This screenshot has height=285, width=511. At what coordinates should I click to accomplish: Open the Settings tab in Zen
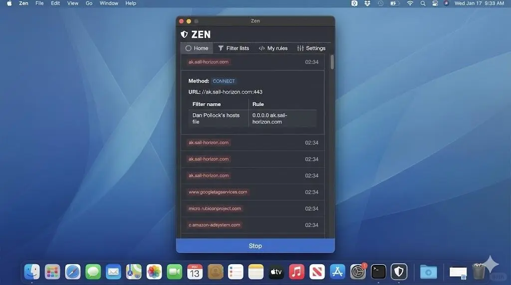311,48
